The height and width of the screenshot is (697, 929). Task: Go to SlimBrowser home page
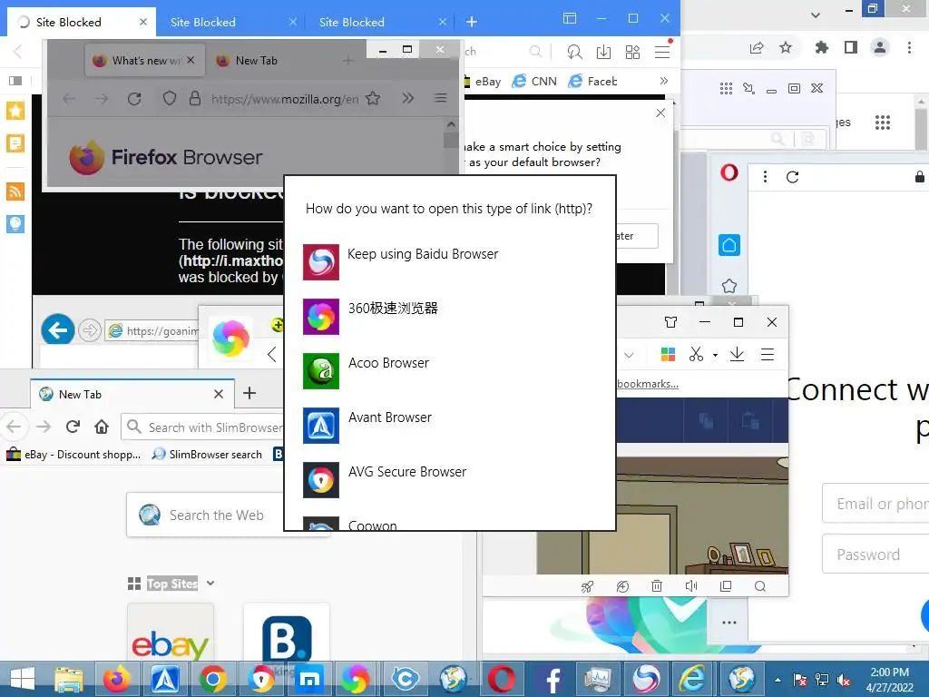102,427
